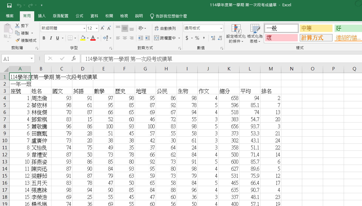362x206 pixels.
Task: Click 告訴我您想做什麼 search box
Action: (x=169, y=16)
